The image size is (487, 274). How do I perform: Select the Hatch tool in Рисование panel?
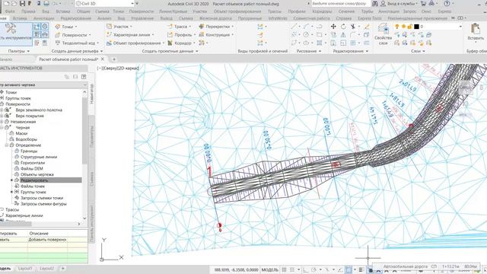pos(319,43)
